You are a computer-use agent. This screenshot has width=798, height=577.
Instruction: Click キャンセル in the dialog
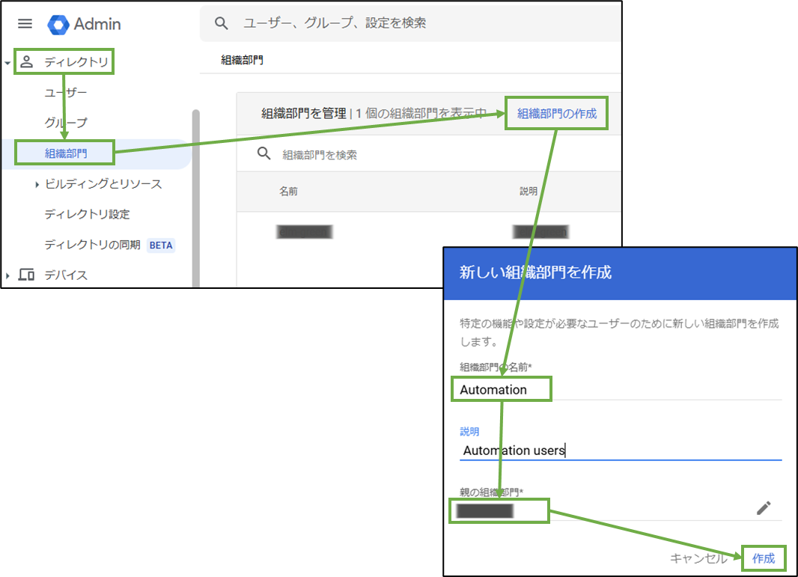698,558
